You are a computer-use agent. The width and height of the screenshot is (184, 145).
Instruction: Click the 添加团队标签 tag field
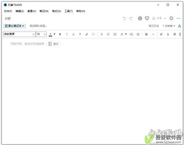point(38,26)
